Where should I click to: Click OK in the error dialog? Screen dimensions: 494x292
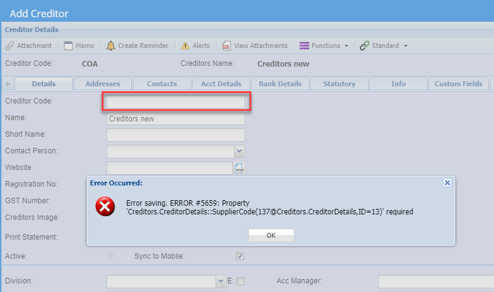(271, 235)
